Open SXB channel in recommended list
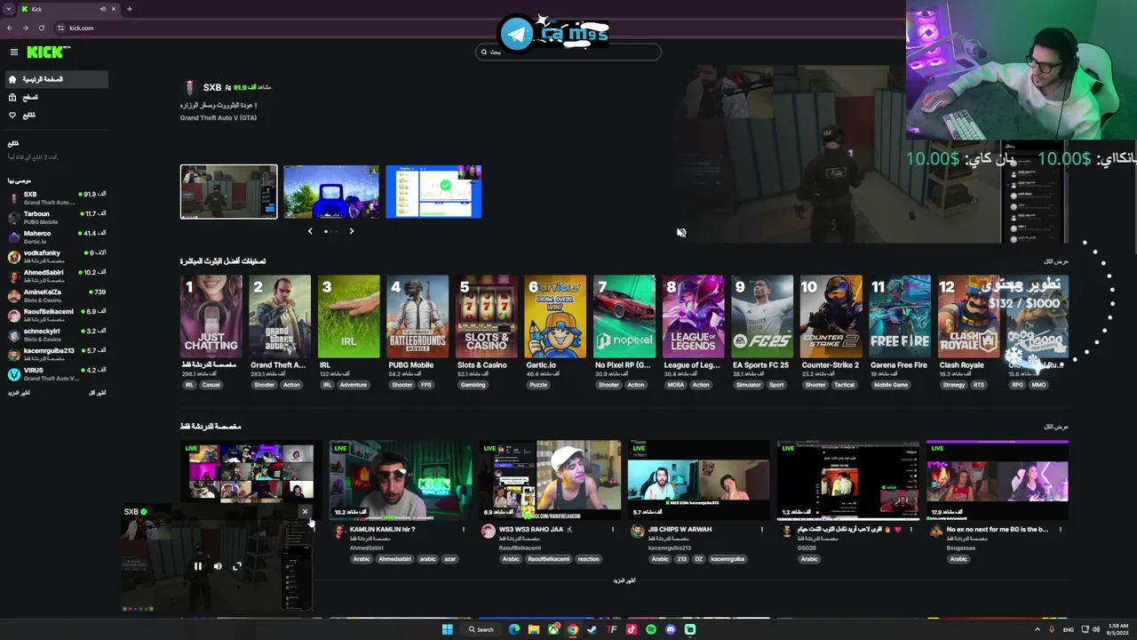Image resolution: width=1137 pixels, height=640 pixels. click(57, 197)
